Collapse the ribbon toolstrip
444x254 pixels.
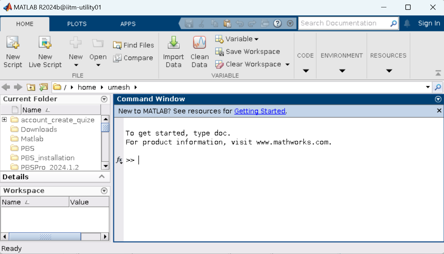[x=438, y=73]
